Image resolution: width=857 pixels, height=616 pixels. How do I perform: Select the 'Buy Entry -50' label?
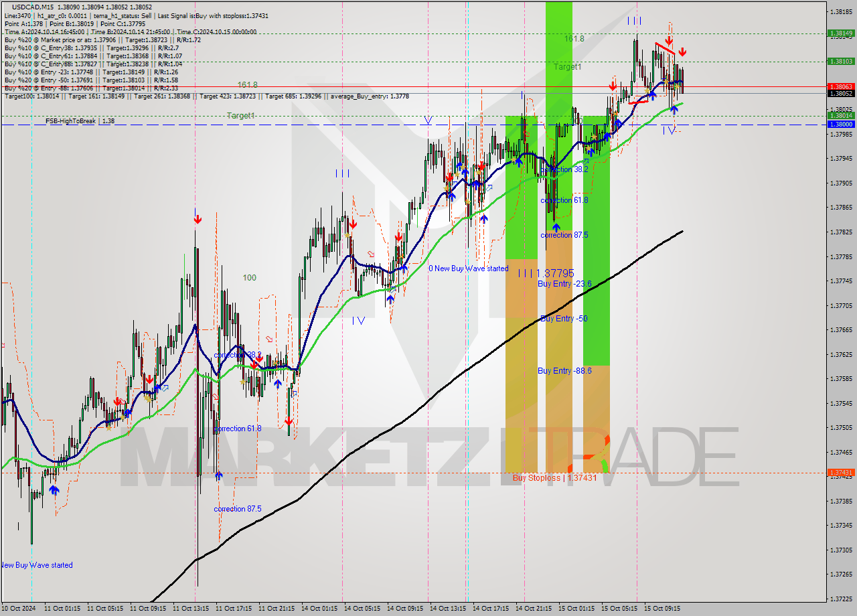point(564,319)
